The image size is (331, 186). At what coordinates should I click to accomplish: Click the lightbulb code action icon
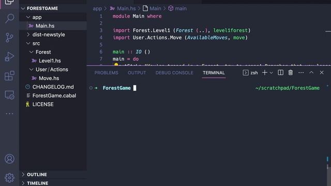(116, 65)
